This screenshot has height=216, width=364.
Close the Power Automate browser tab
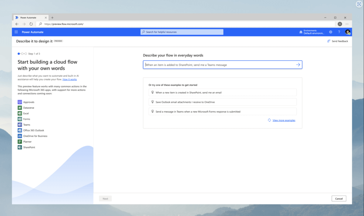click(46, 18)
